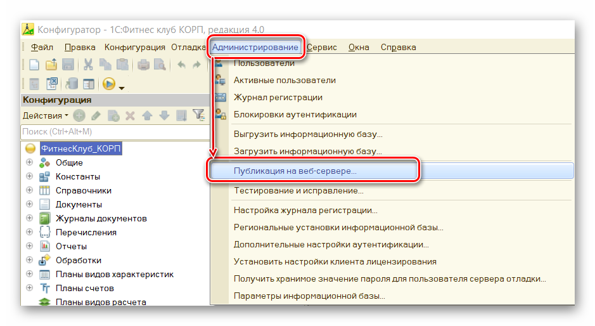Expand the Перечисления tree node

pyautogui.click(x=29, y=231)
